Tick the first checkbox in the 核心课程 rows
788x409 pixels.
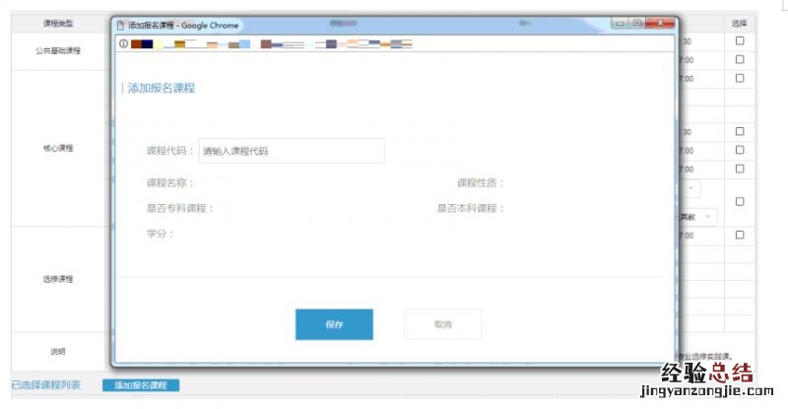740,131
